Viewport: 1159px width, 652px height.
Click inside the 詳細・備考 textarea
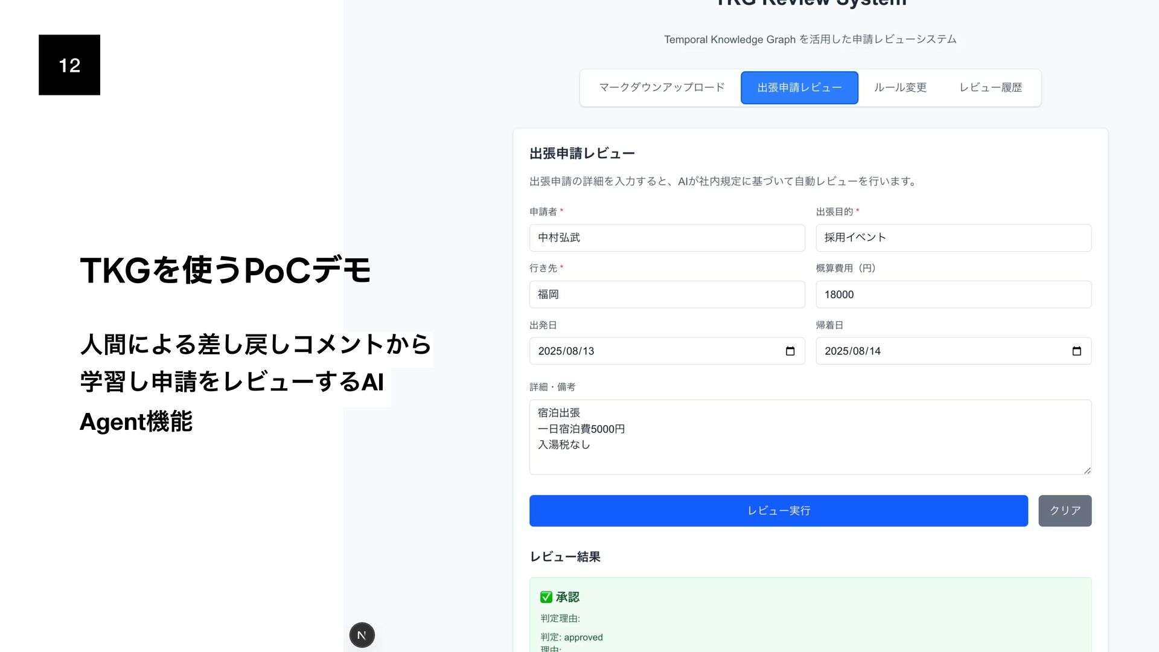click(x=809, y=437)
